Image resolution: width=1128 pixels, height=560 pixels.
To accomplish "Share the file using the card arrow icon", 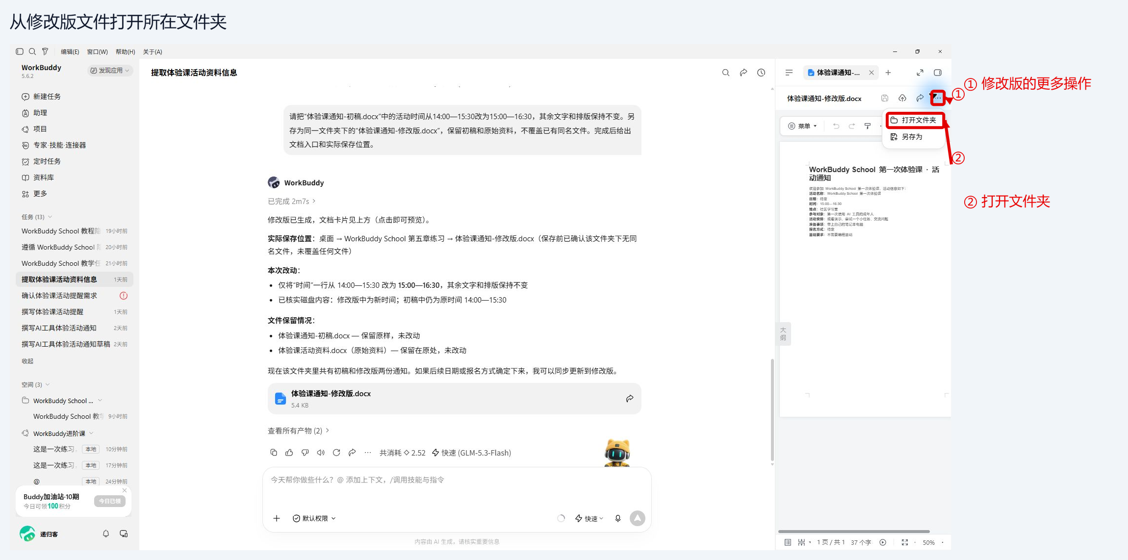I will point(630,399).
